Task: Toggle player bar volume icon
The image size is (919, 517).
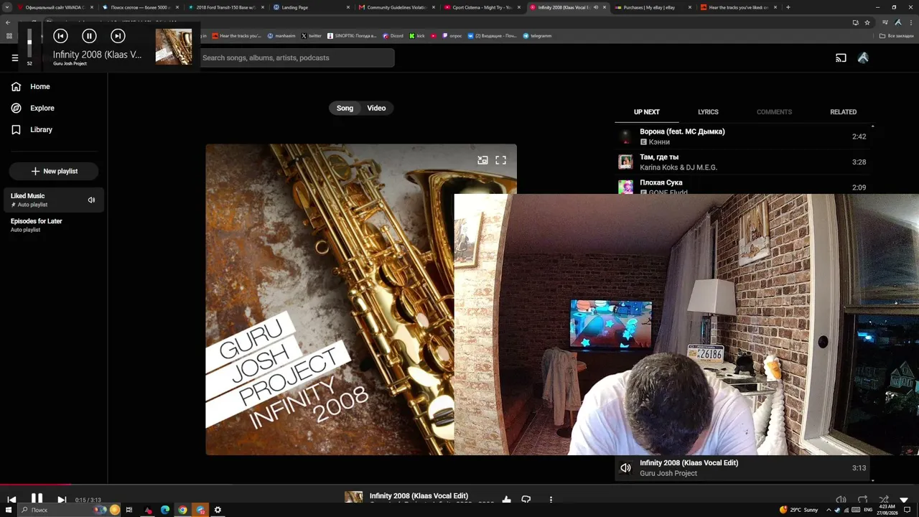Action: [841, 500]
